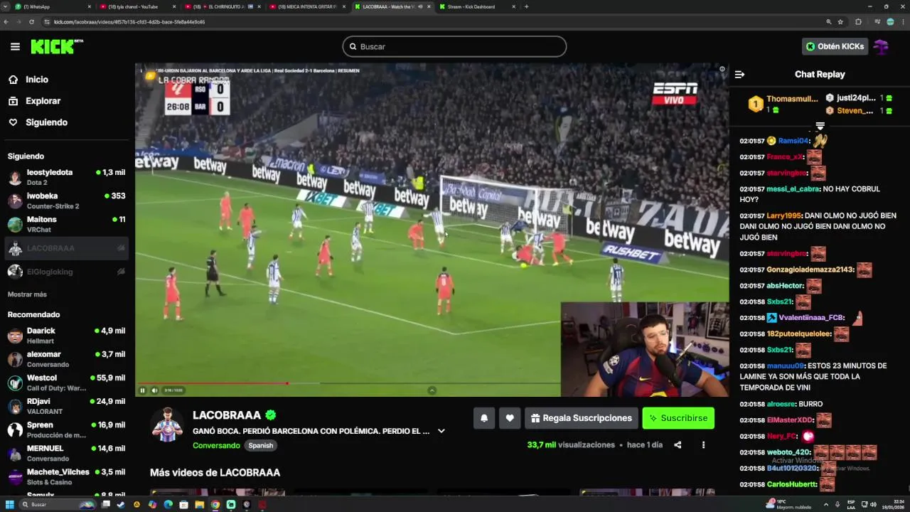This screenshot has width=910, height=512.
Task: Mute audio on LACOBRAAA browser tab
Action: (x=419, y=6)
